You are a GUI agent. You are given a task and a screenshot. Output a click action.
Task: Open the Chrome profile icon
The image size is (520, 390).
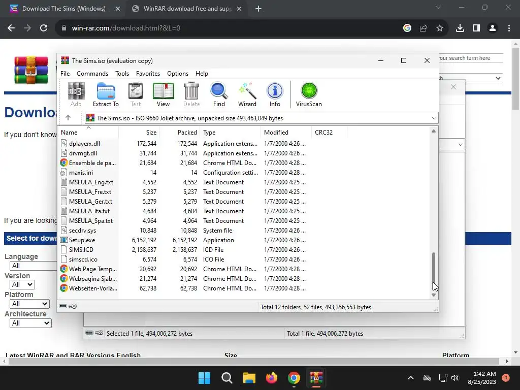click(x=493, y=28)
